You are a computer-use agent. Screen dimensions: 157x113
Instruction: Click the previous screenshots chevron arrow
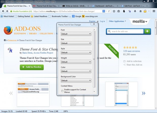(11, 93)
